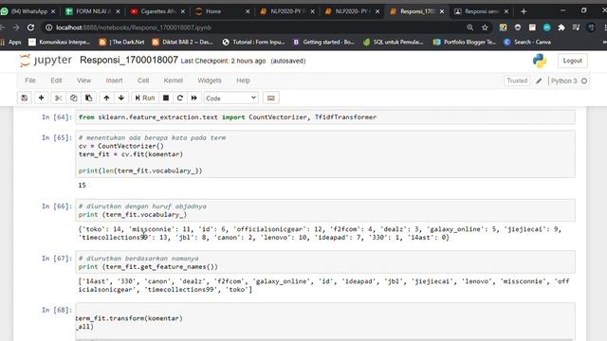The height and width of the screenshot is (341, 607).
Task: Click the Python logo icon
Action: tap(540, 61)
